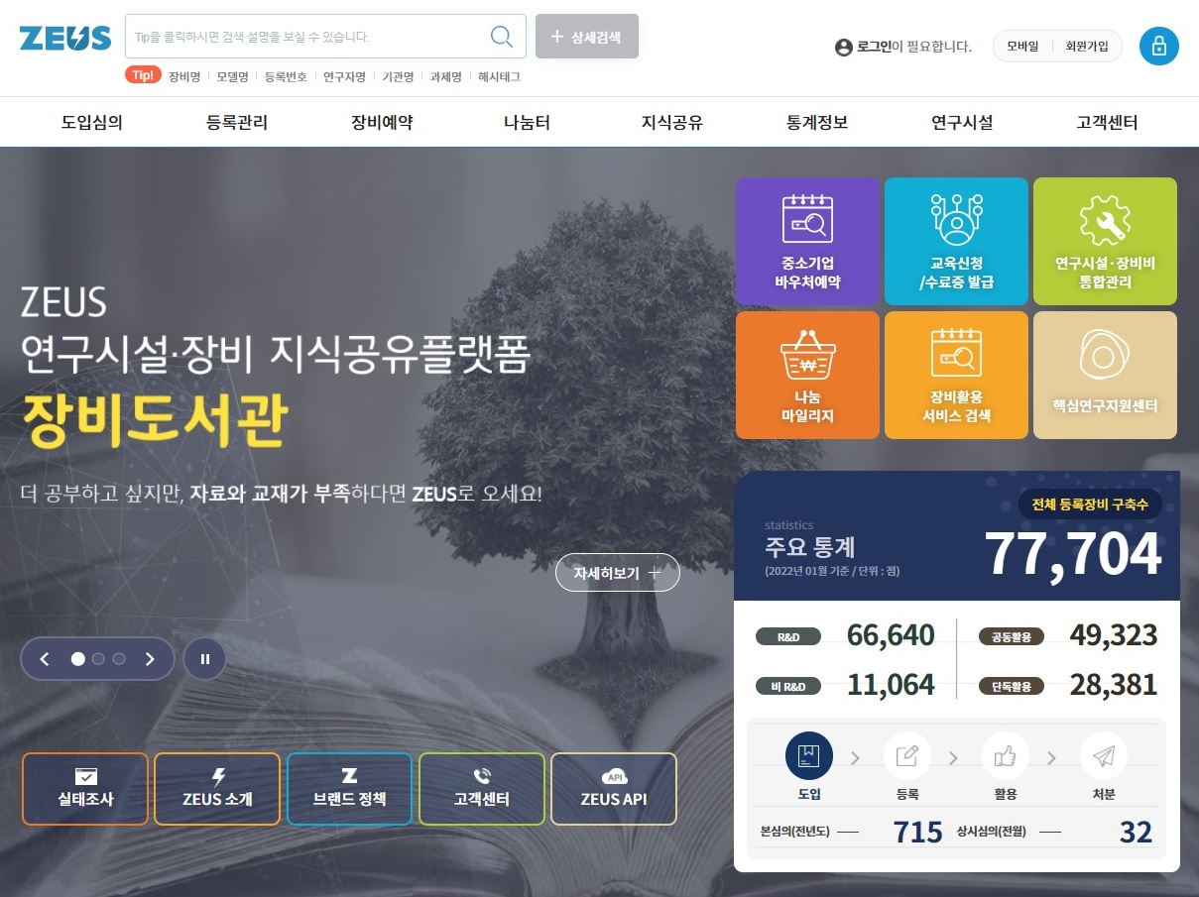Image resolution: width=1199 pixels, height=897 pixels.
Task: Open the 고객센터 top menu
Action: point(1107,123)
